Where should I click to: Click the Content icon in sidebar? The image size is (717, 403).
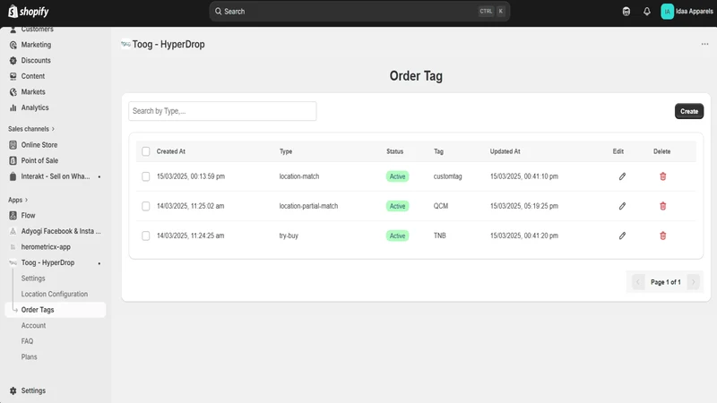pos(13,76)
